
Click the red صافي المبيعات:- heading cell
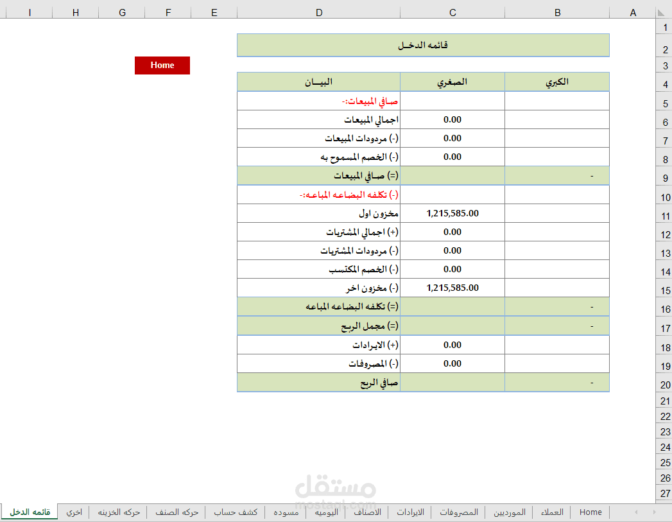[318, 101]
